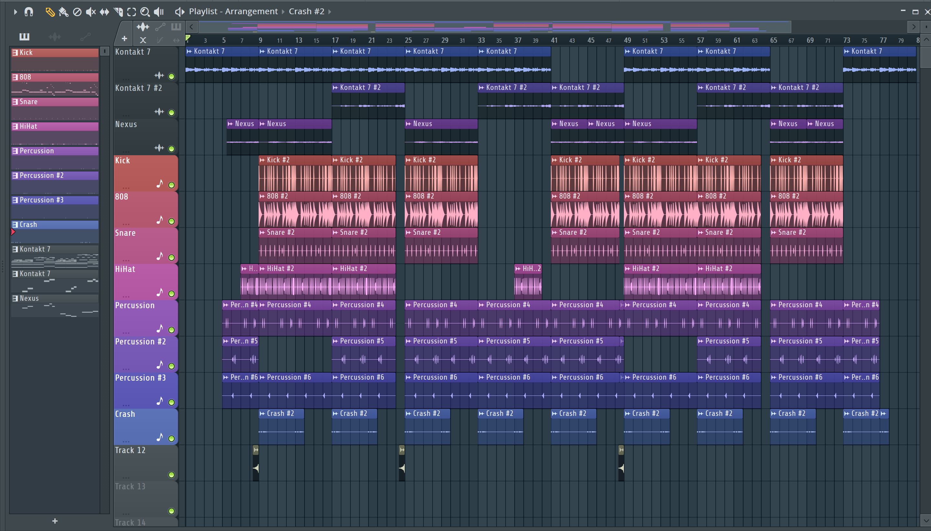Select the Percussion #3 track header
The width and height of the screenshot is (931, 531).
tap(145, 390)
